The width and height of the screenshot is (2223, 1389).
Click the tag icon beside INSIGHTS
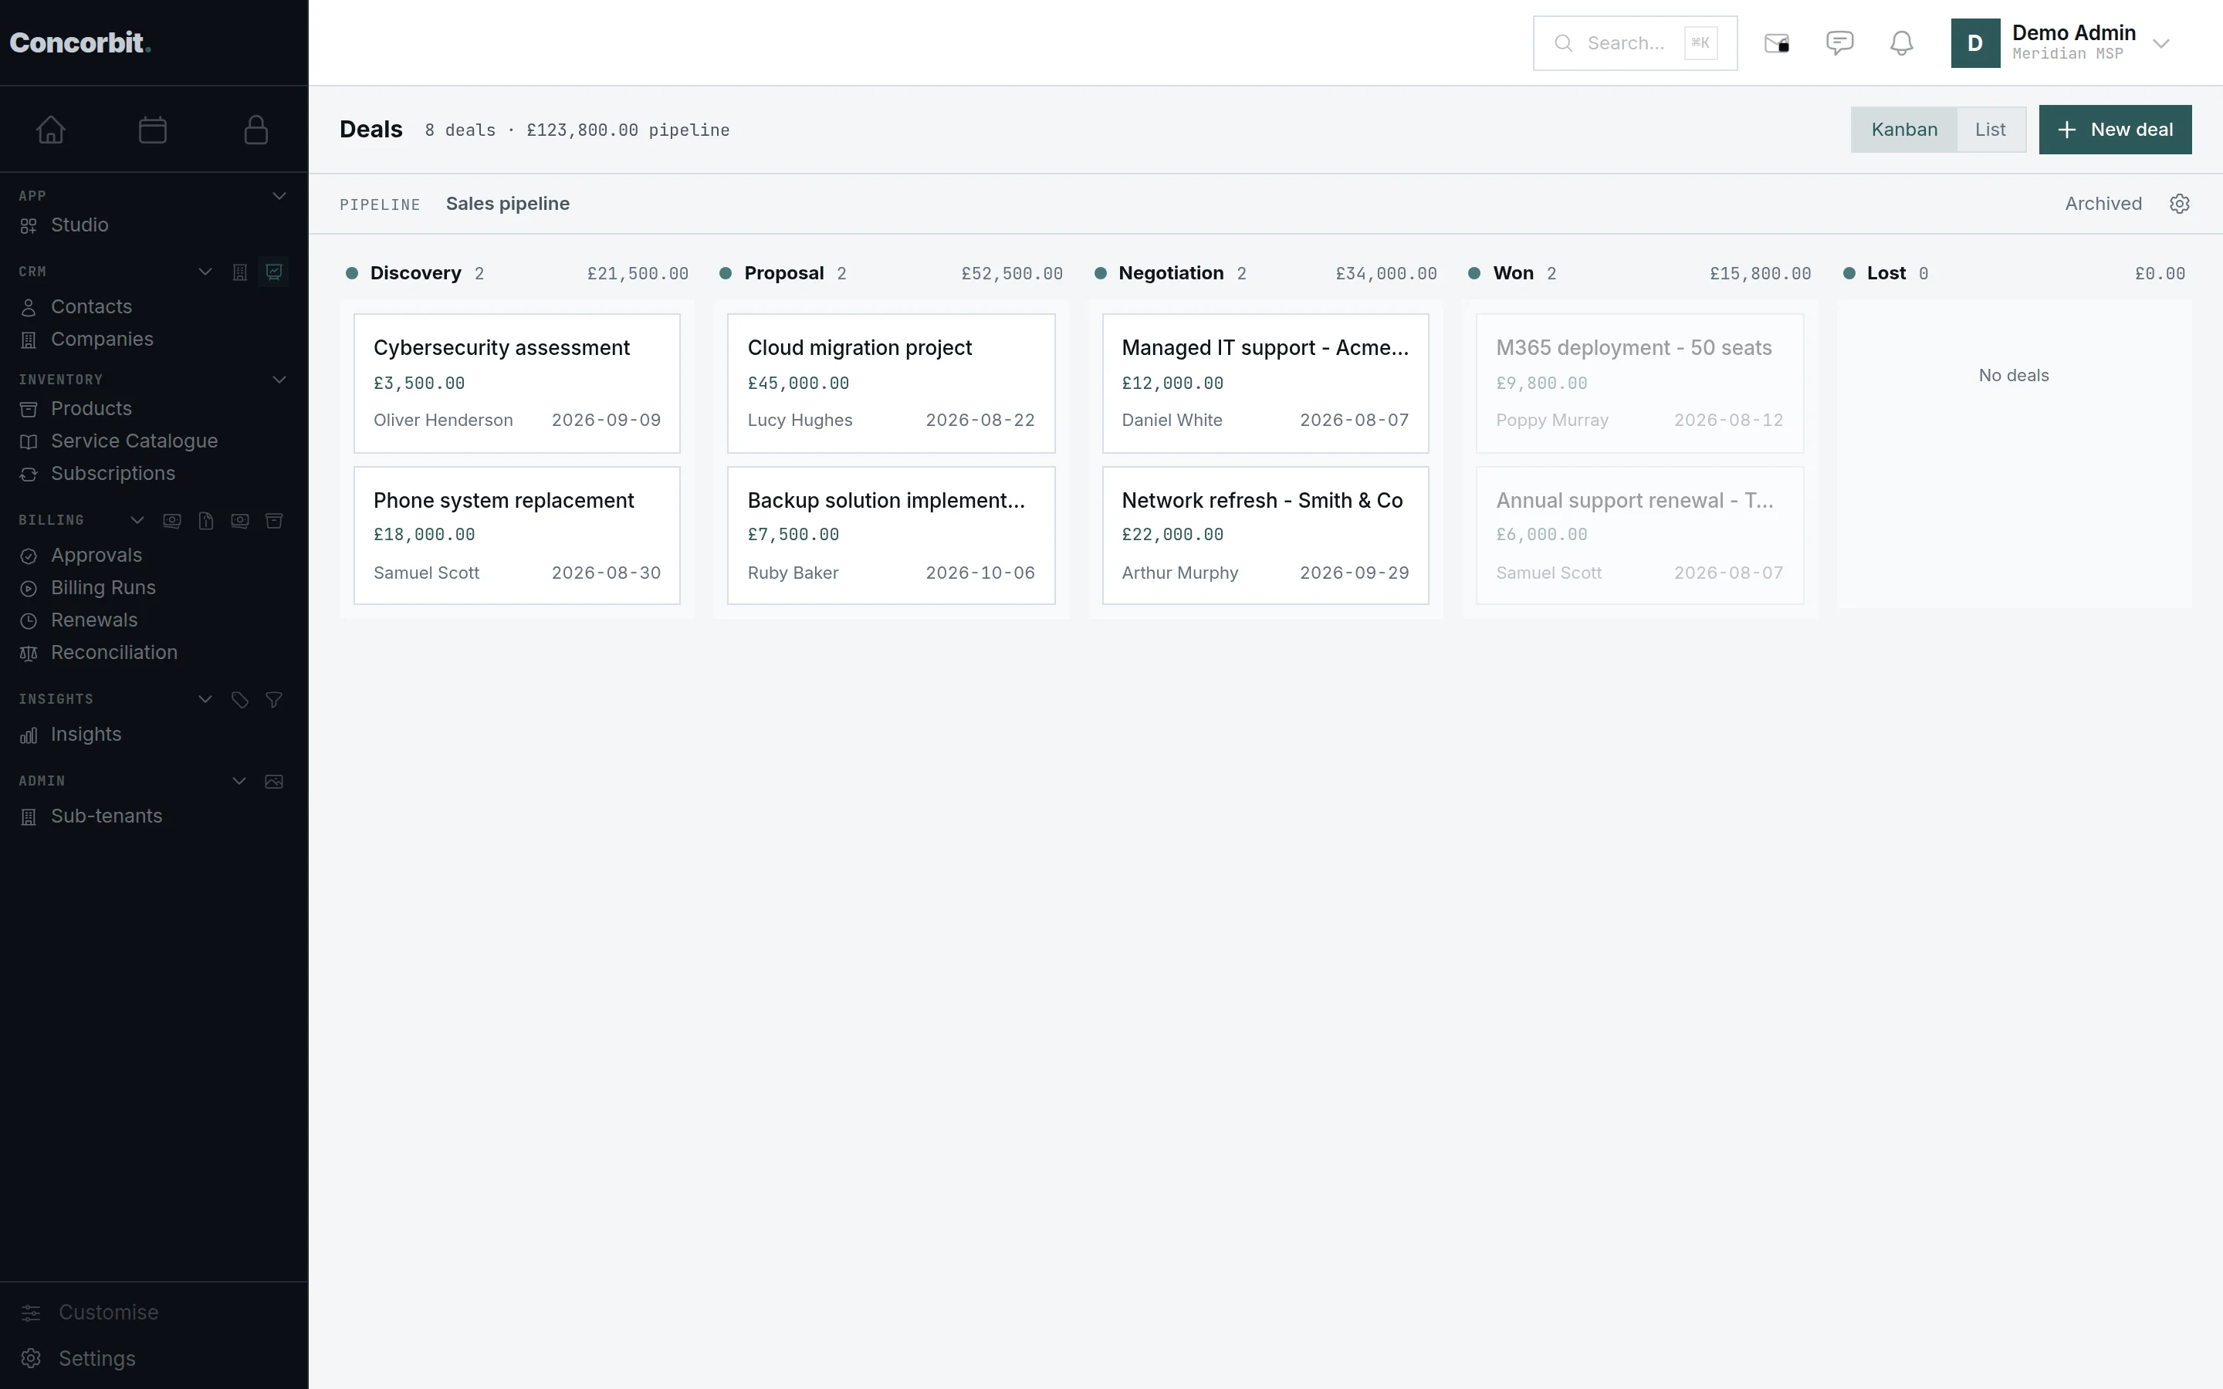click(x=240, y=700)
